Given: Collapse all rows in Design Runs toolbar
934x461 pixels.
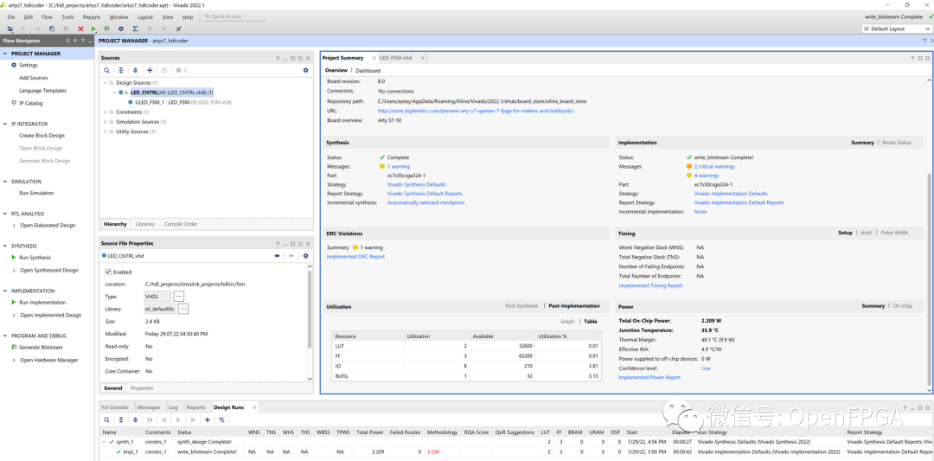Looking at the screenshot, I should coord(120,419).
